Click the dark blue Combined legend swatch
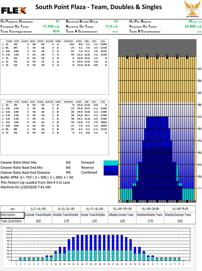The height and width of the screenshot is (271, 202). pos(111,173)
